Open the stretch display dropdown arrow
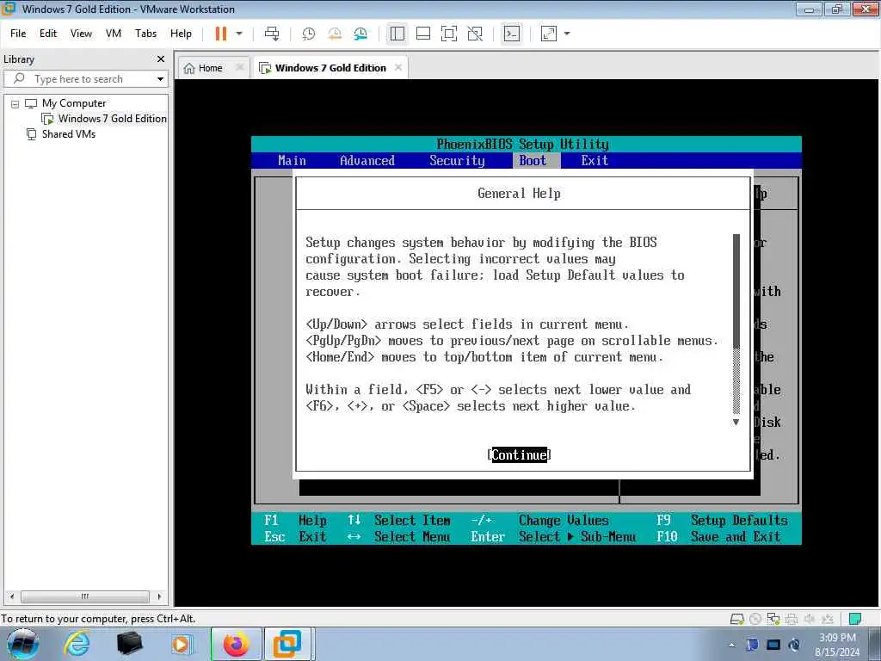Screen dimensions: 881x661 (x=567, y=34)
